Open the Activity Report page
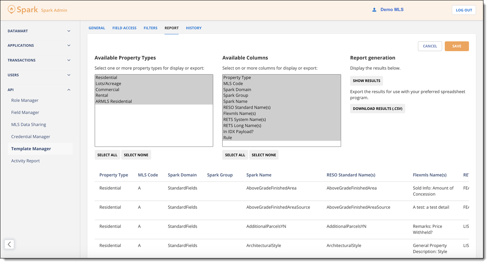 coord(26,161)
